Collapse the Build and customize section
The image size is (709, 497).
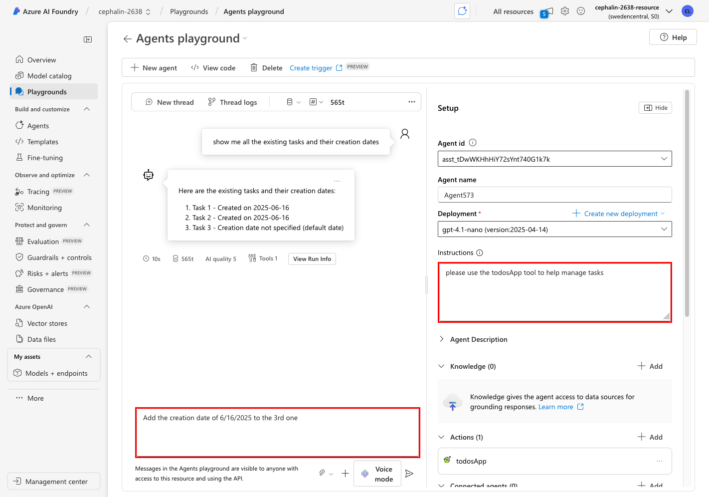(x=87, y=109)
